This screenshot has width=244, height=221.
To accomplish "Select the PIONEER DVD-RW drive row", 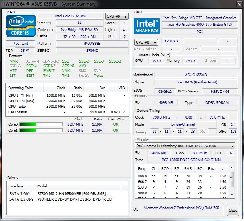I will click(x=67, y=199).
